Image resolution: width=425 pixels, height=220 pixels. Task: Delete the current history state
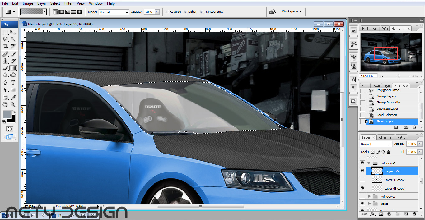tap(414, 127)
